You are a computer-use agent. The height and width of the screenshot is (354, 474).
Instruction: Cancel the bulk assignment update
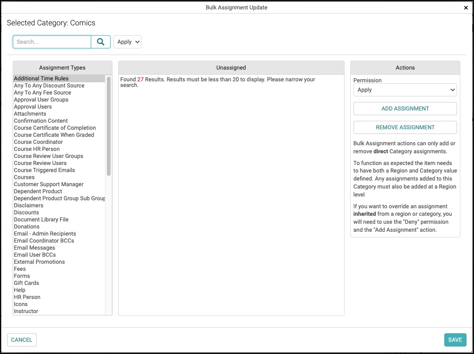click(22, 340)
